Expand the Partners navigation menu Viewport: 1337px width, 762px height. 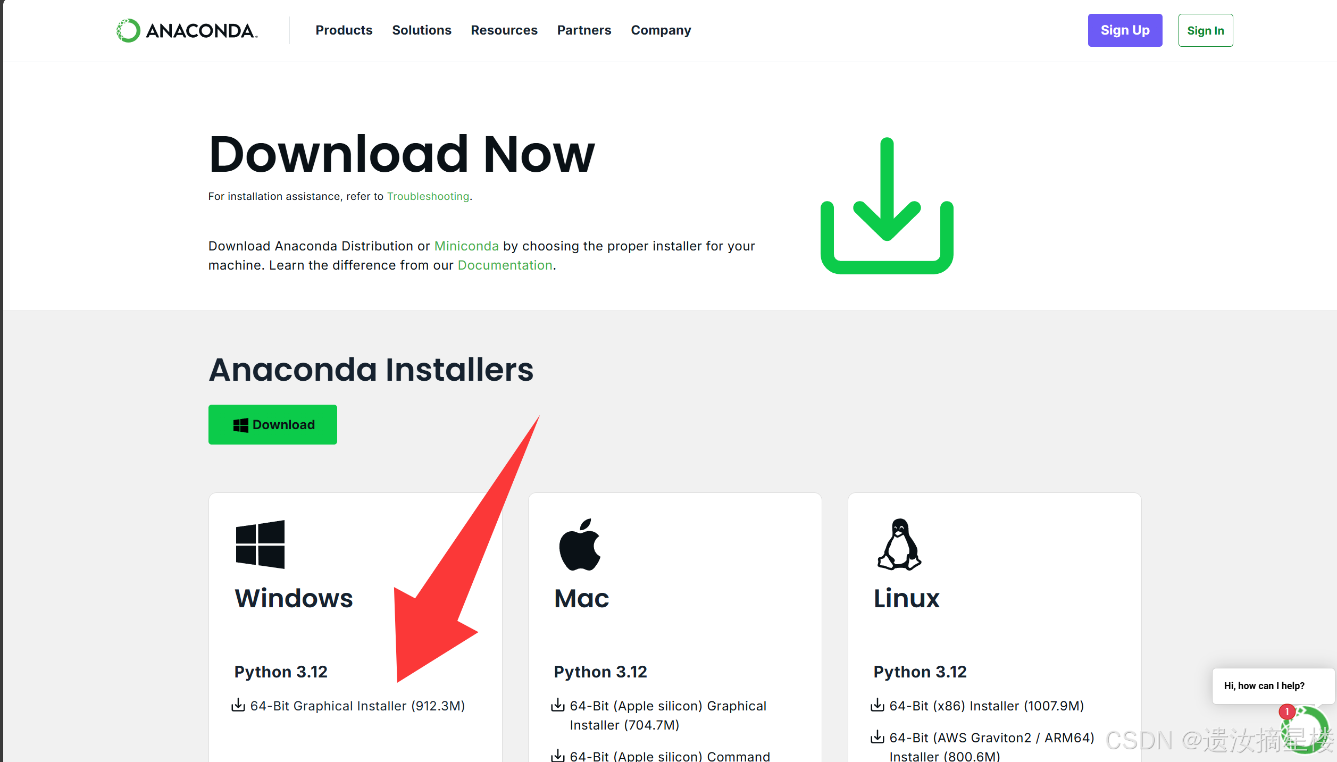(x=584, y=30)
